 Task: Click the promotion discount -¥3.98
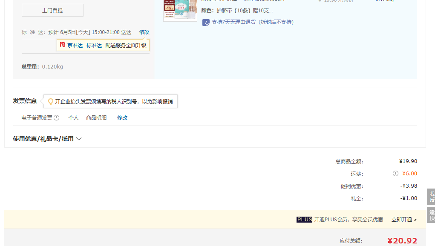409,186
